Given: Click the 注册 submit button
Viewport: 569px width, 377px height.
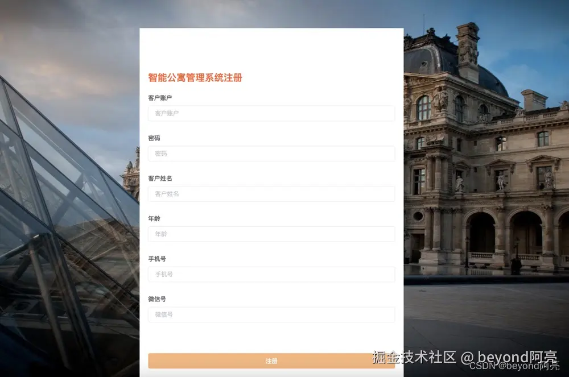Looking at the screenshot, I should tap(271, 361).
